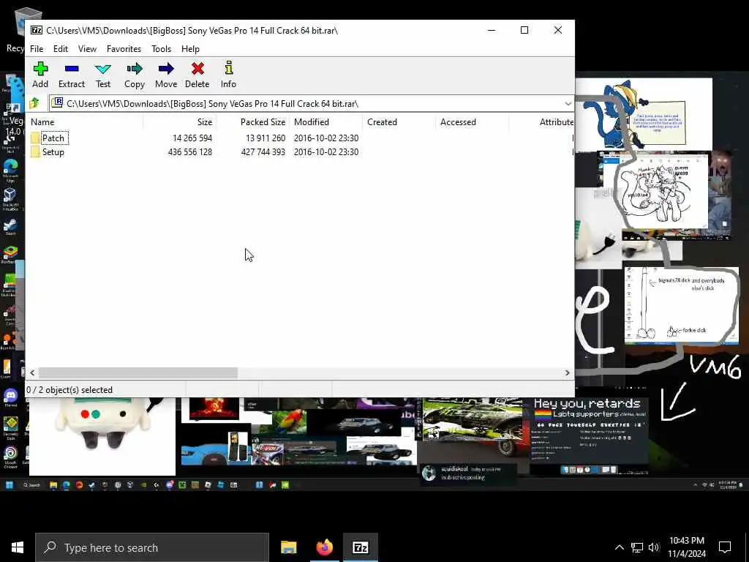Viewport: 749px width, 562px height.
Task: Click the '0 / 2 object(s) selected' status
Action: (x=69, y=390)
